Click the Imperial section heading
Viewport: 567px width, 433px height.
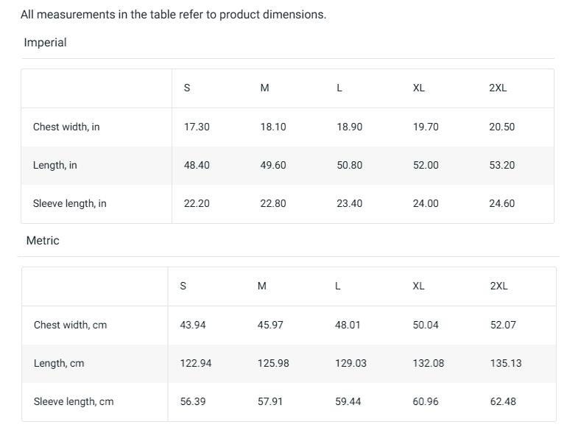[x=45, y=43]
